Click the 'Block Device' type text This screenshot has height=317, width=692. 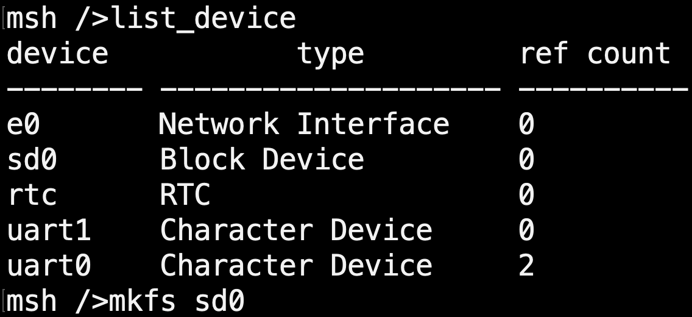[261, 160]
